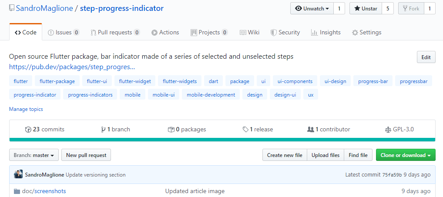The height and width of the screenshot is (197, 443).
Task: Open the 1 release link
Action: (258, 130)
